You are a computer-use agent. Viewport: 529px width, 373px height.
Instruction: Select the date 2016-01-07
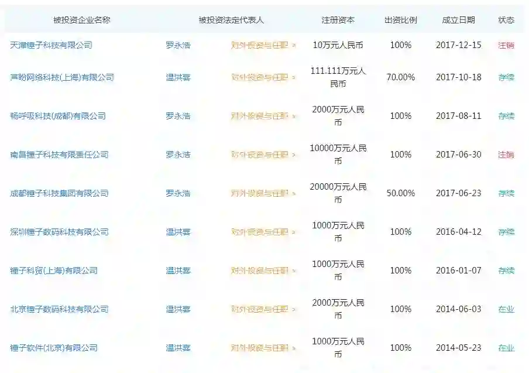click(x=459, y=271)
